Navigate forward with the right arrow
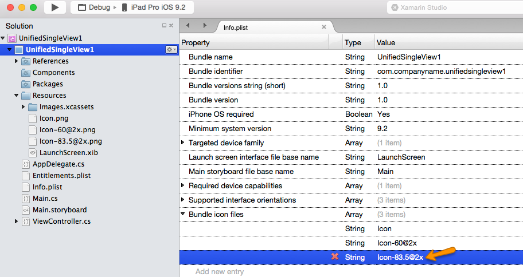 point(205,26)
